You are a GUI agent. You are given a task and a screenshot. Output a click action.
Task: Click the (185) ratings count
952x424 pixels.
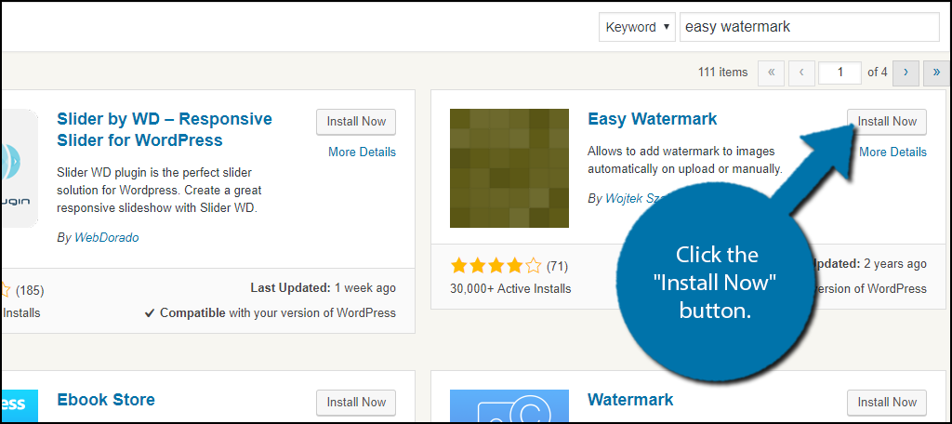pos(30,291)
